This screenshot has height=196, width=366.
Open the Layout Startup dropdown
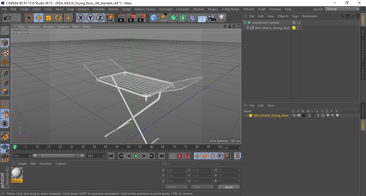coord(342,9)
